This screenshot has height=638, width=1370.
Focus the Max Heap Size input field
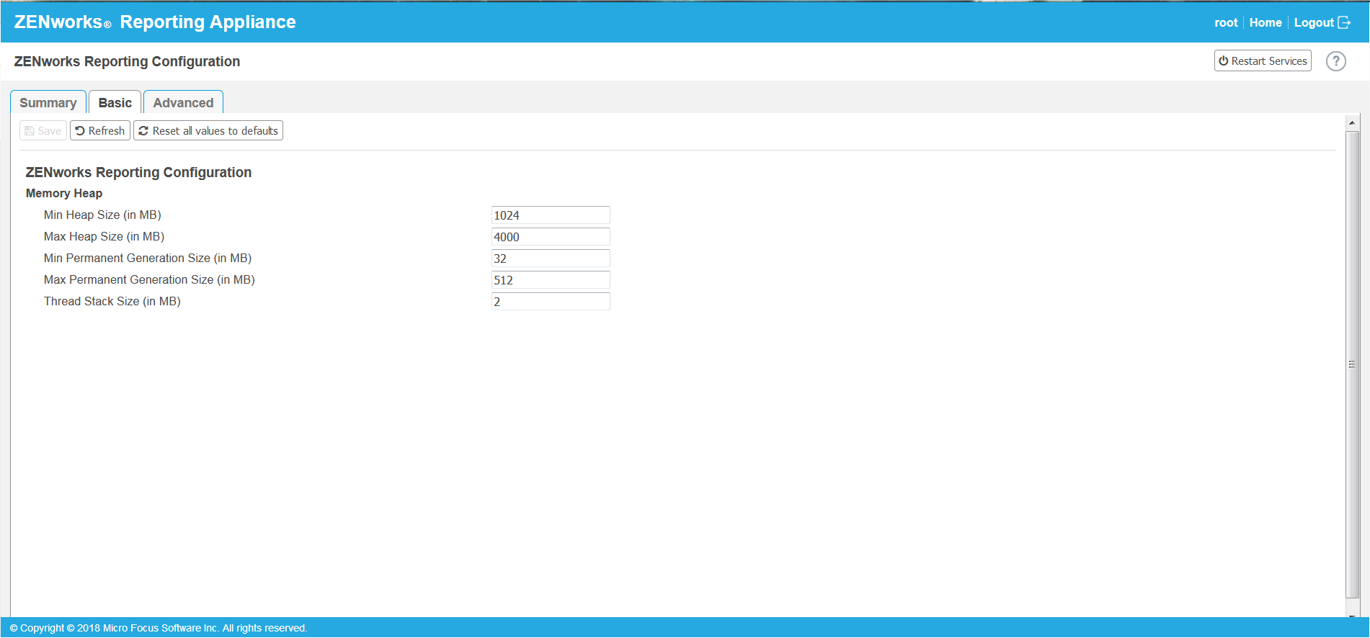click(551, 237)
